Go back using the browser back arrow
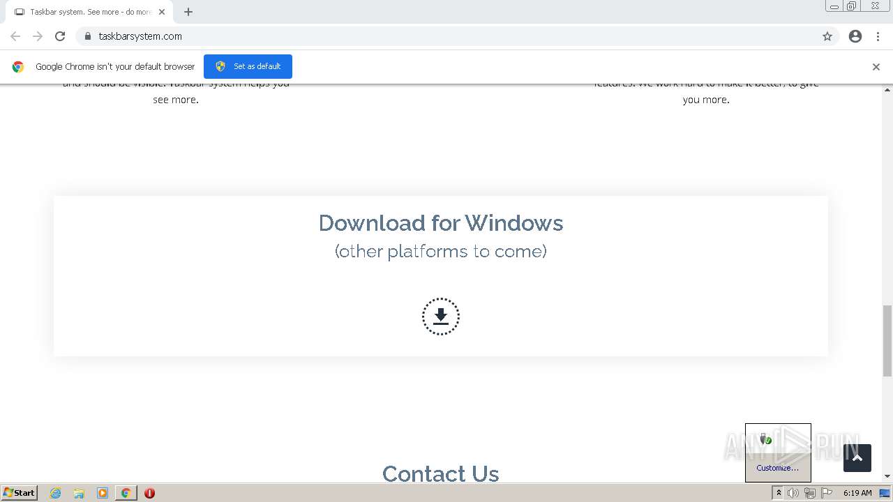 15,36
